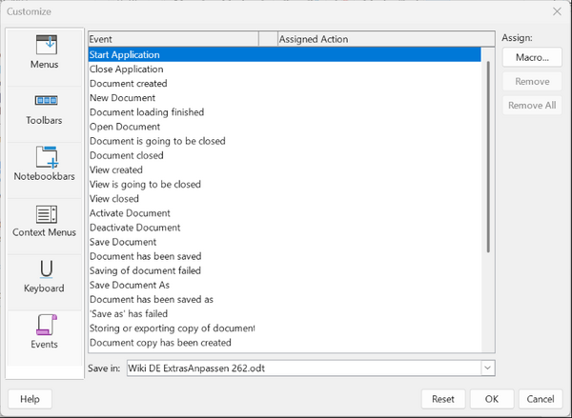572x418 pixels.
Task: Select the Keyboard shortcuts page icon
Action: 47,269
